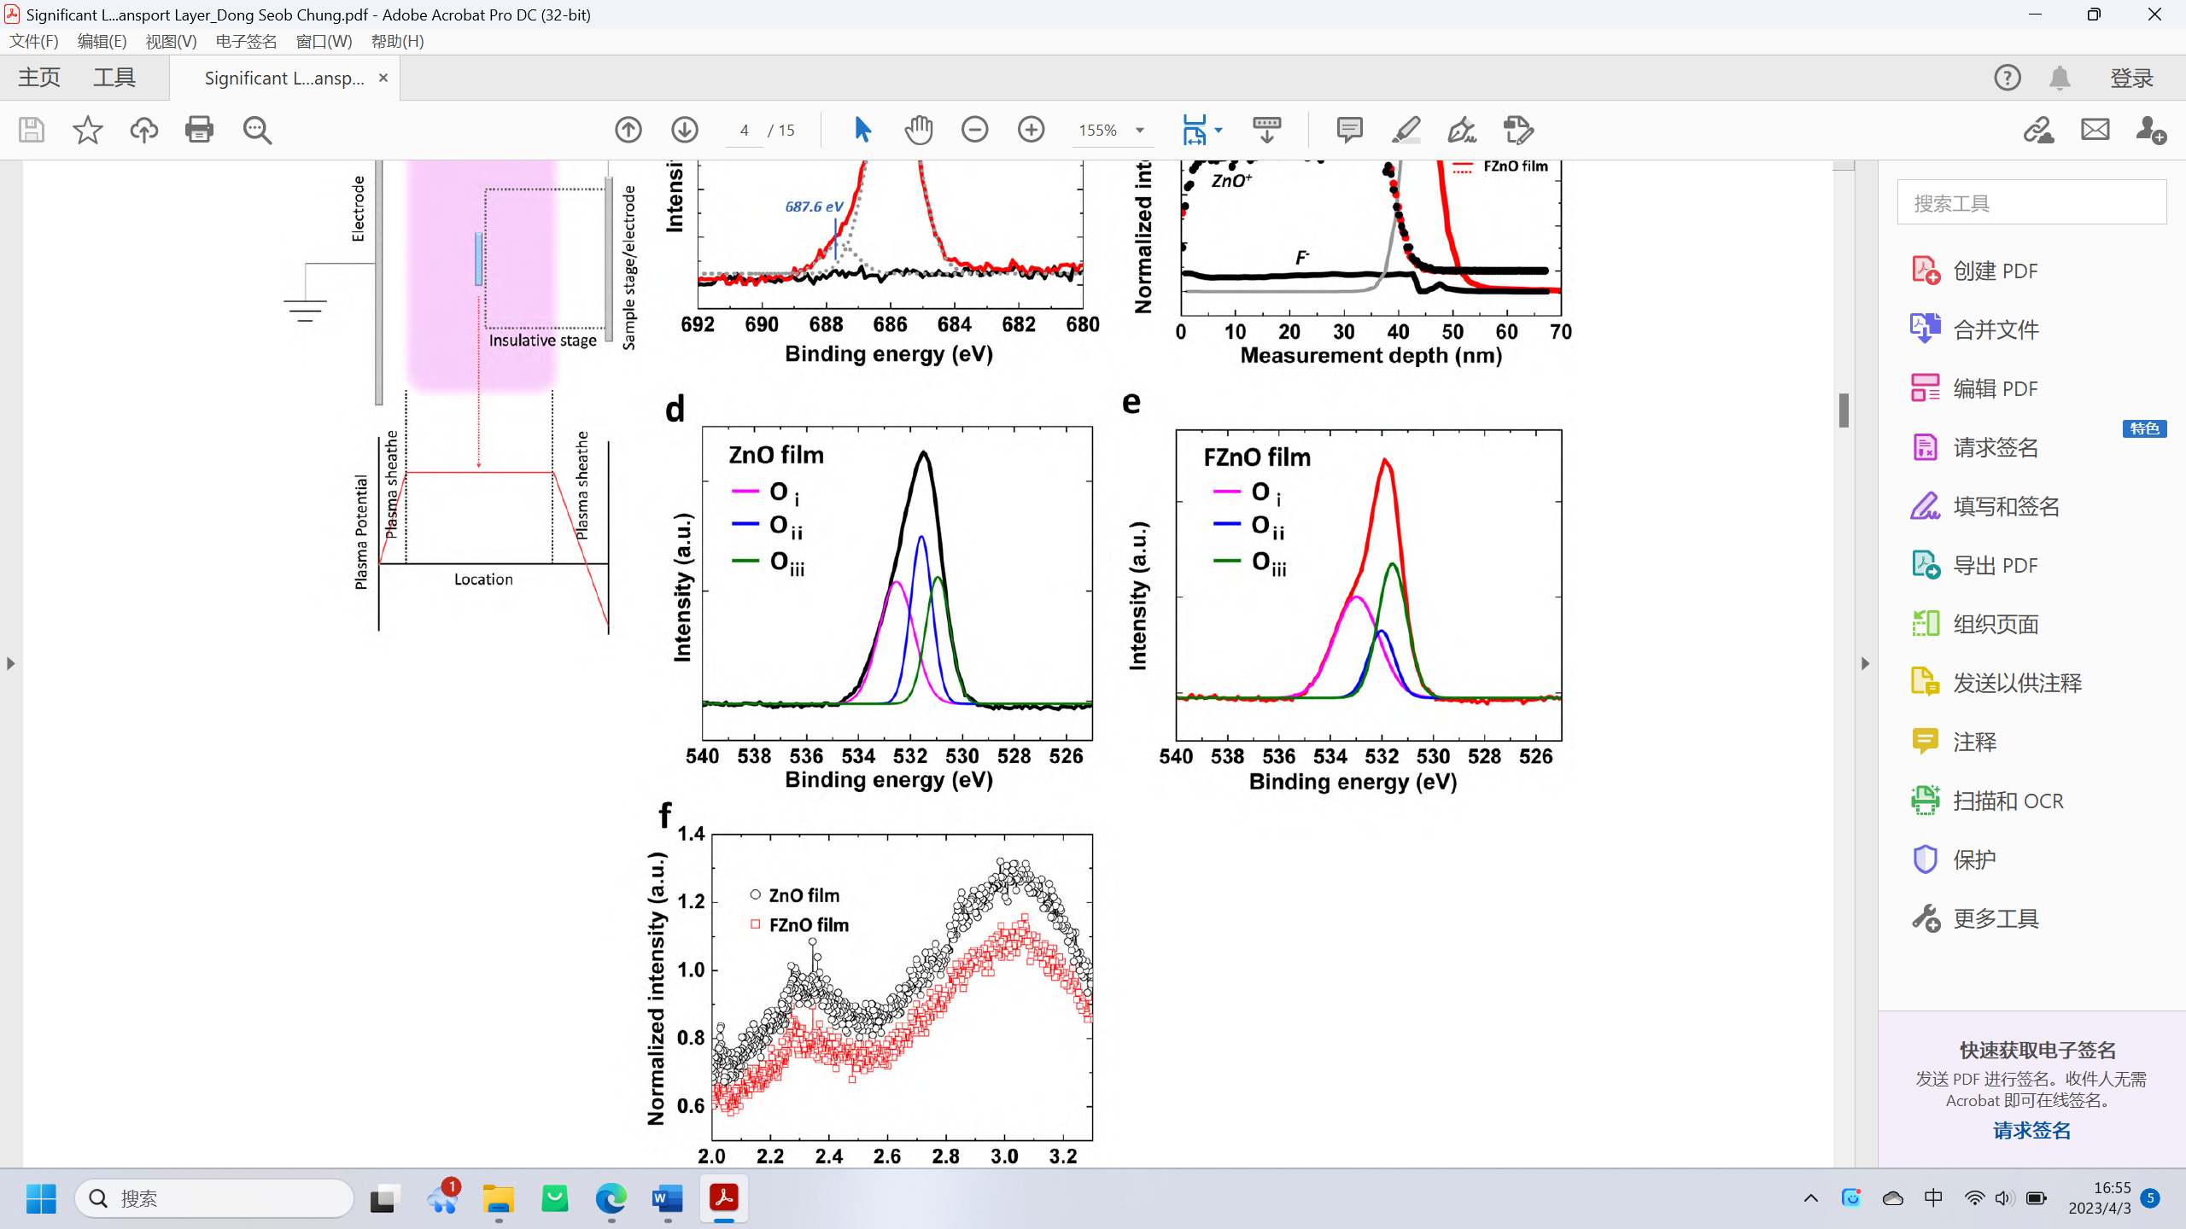Click the Save file icon

point(32,130)
